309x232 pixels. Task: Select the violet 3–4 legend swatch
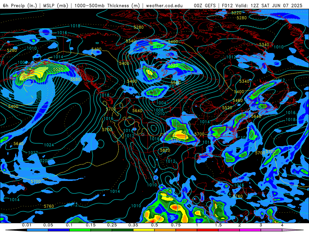(272, 230)
